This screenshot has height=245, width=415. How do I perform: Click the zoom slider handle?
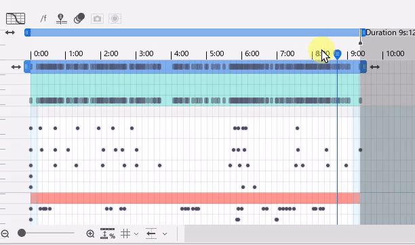(x=22, y=233)
